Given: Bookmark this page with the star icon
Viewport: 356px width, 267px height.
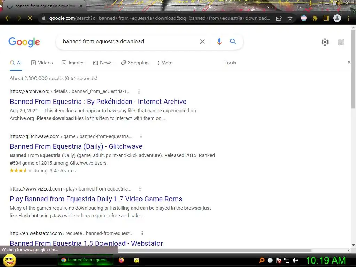Looking at the screenshot, I should 290,18.
